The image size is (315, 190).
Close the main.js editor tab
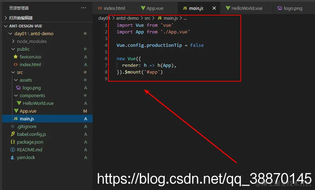pos(214,8)
